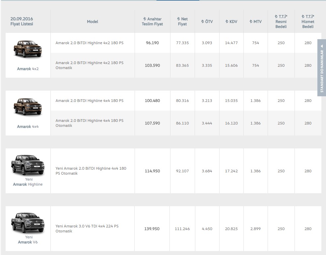
Task: Open the "Yeni Amarok V6" caption link
Action: tap(28, 240)
